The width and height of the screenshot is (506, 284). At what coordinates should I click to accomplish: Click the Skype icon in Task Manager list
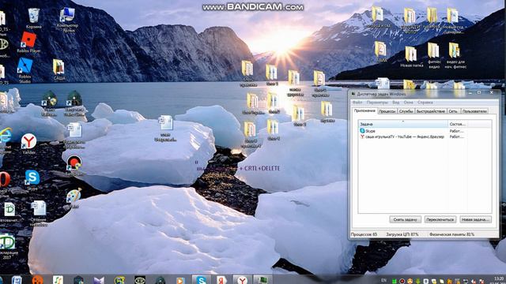coord(362,131)
